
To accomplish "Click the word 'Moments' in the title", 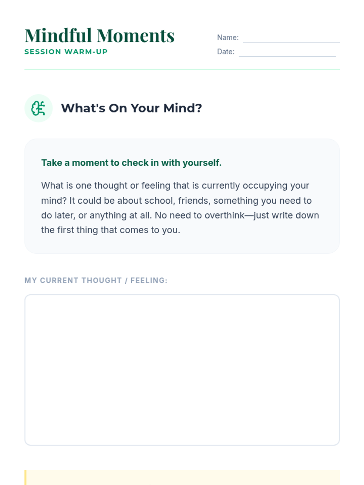I will click(x=136, y=35).
